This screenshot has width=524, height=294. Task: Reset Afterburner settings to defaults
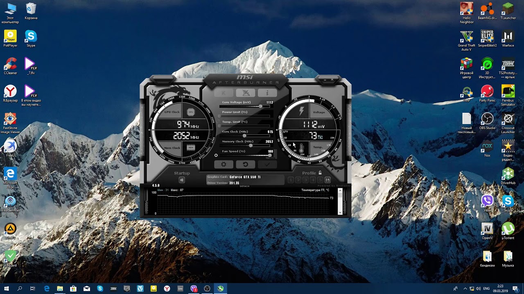tap(245, 164)
